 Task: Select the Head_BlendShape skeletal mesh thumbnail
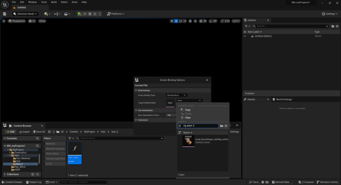point(188,140)
